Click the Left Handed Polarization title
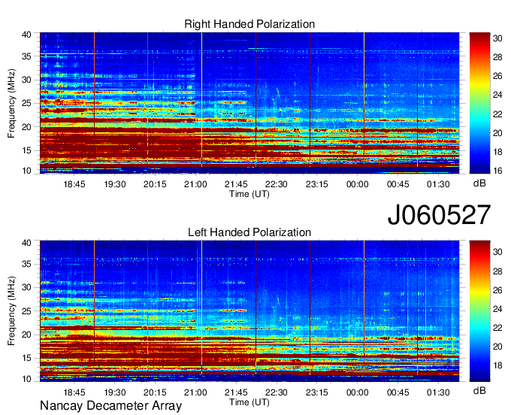The image size is (511, 415). tap(249, 232)
